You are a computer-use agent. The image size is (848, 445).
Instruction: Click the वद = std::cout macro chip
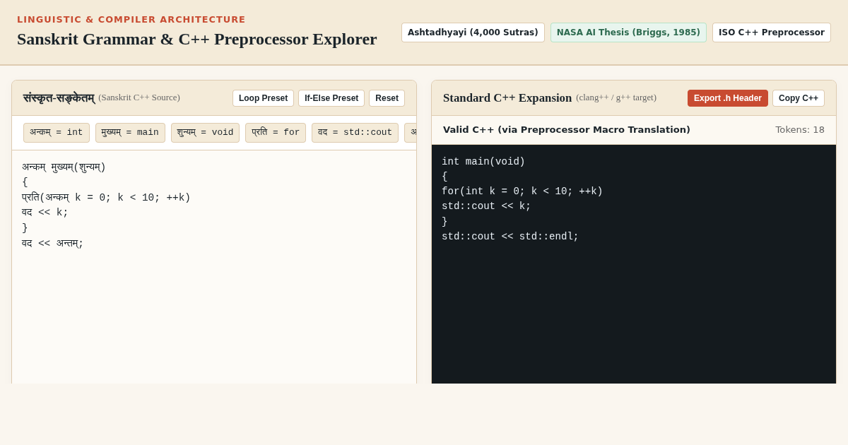click(x=355, y=133)
